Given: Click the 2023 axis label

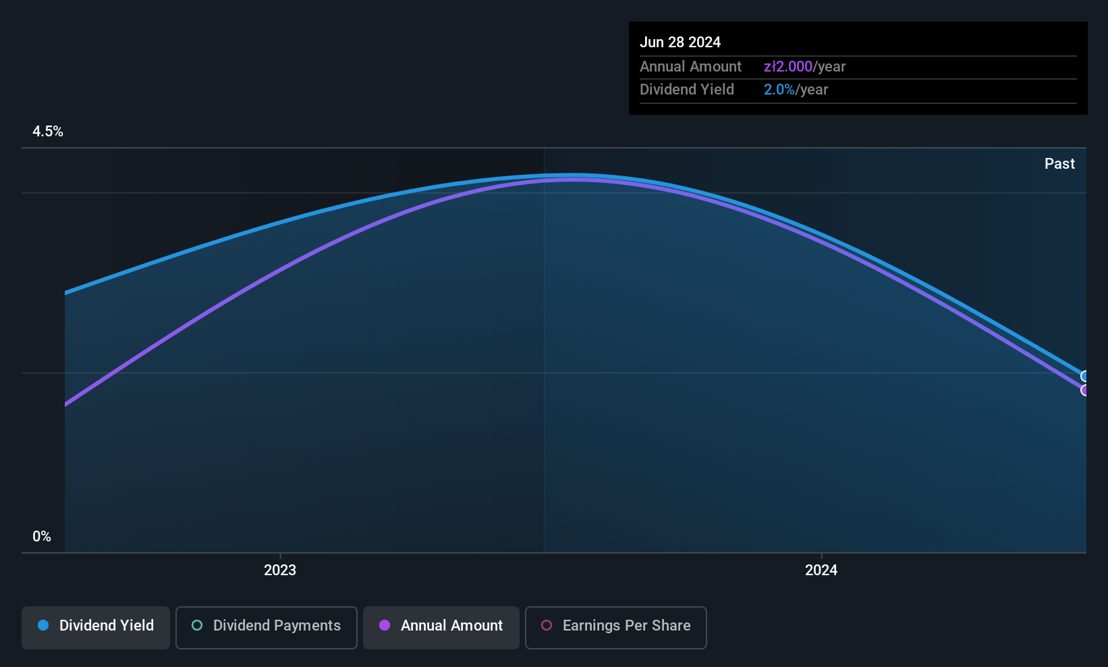Looking at the screenshot, I should (x=280, y=570).
